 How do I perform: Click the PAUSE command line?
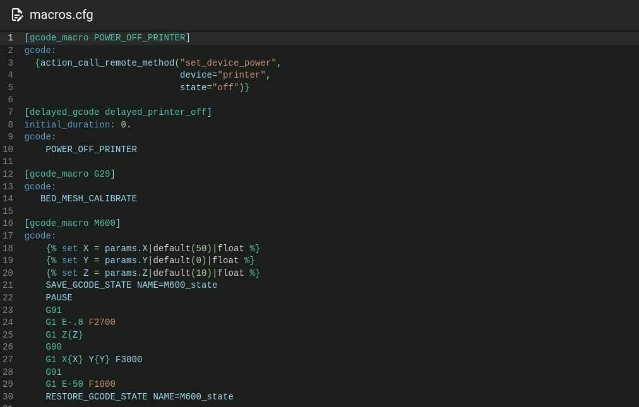pyautogui.click(x=59, y=298)
